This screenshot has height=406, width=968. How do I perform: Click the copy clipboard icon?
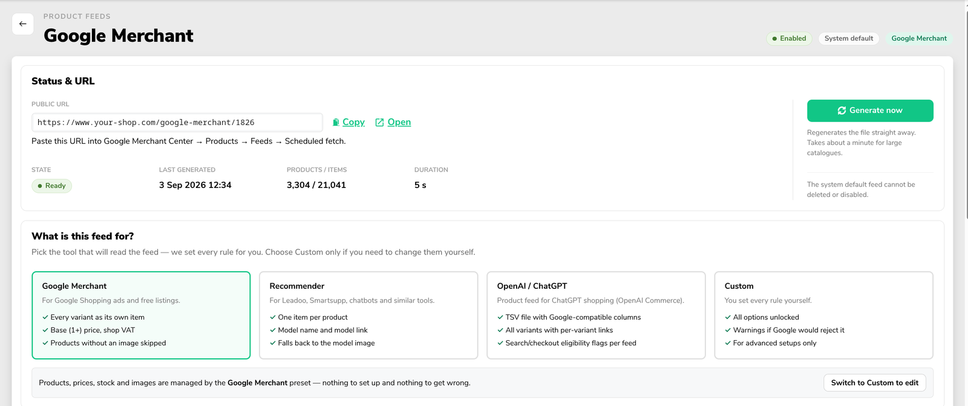coord(336,122)
